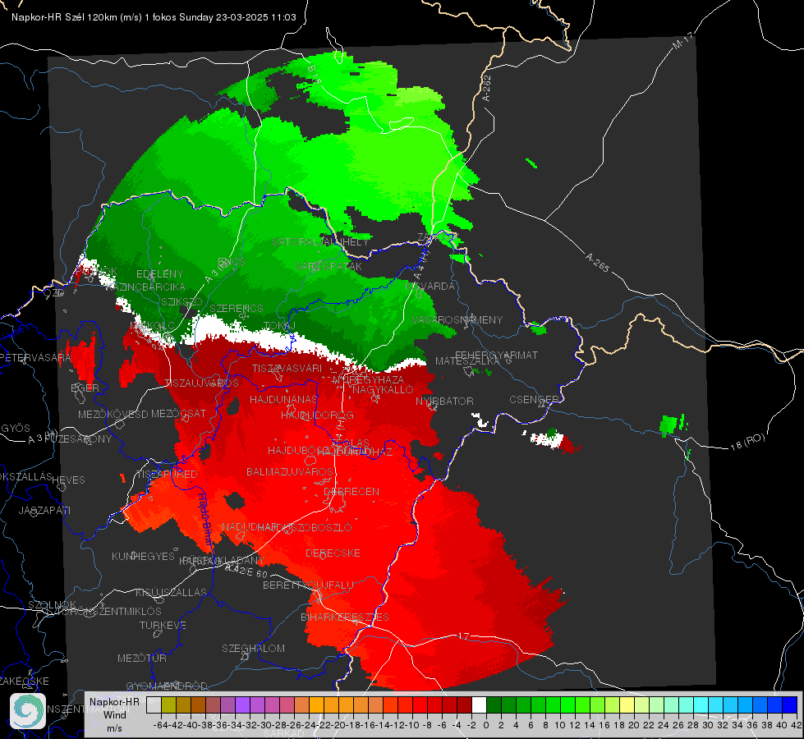Pick the bright red swatch between -10 and -8
The image size is (804, 739).
(x=420, y=705)
